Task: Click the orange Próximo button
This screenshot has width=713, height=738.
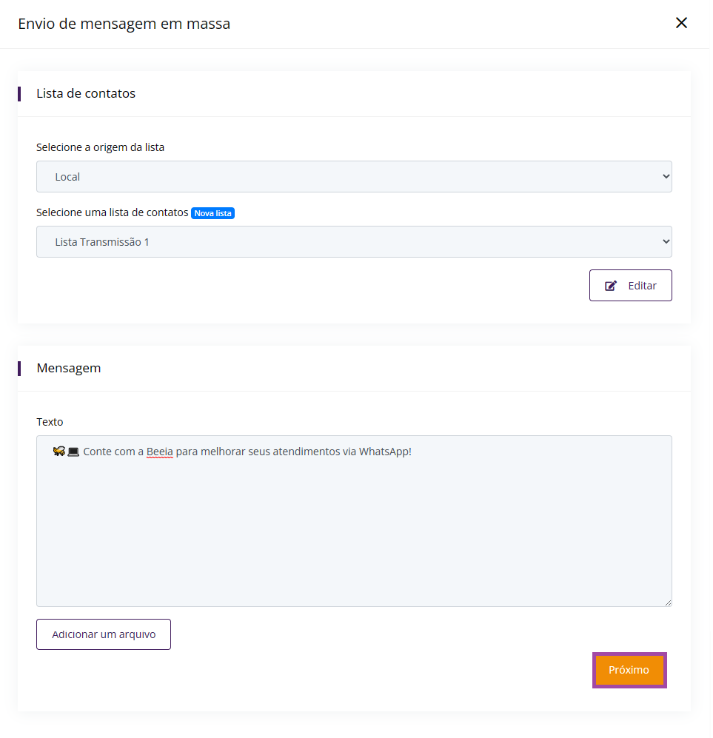Action: [x=629, y=670]
